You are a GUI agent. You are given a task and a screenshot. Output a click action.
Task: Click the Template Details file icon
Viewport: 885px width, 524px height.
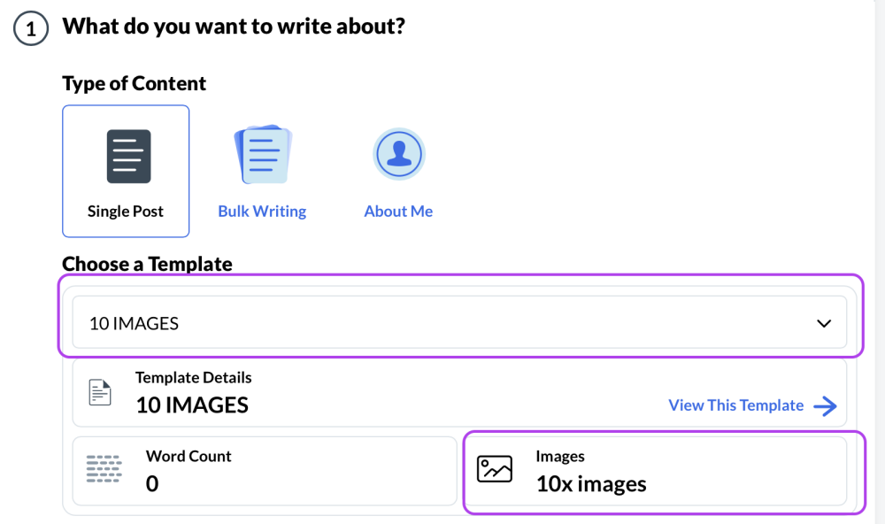(x=101, y=392)
